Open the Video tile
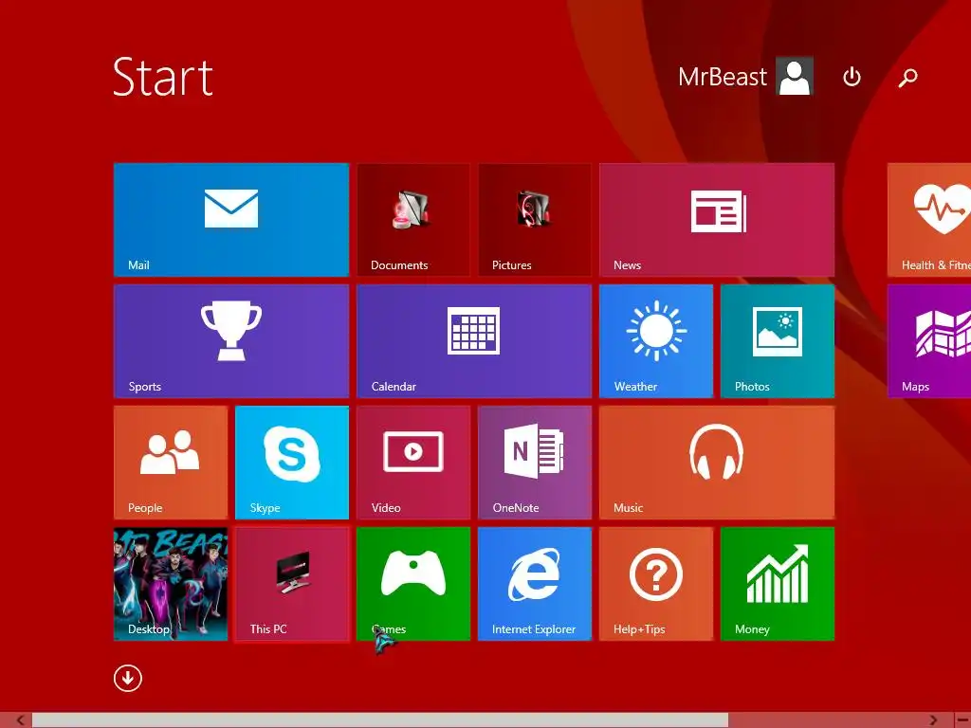The image size is (971, 728). point(413,463)
